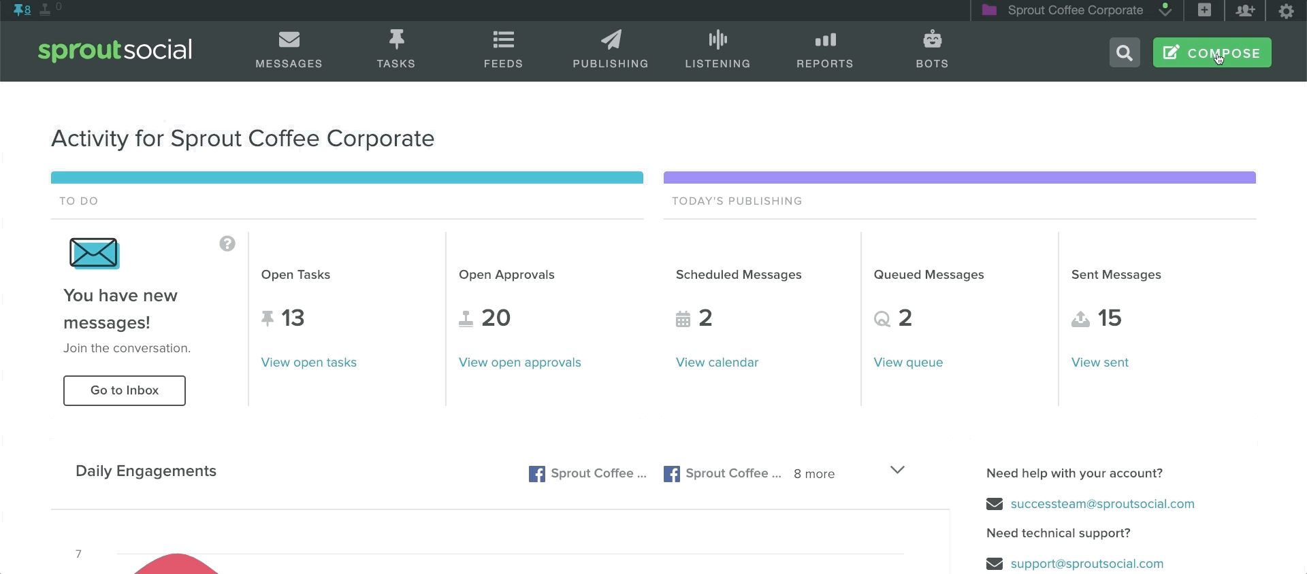Click the View open approvals link
The width and height of the screenshot is (1307, 574).
click(x=520, y=362)
